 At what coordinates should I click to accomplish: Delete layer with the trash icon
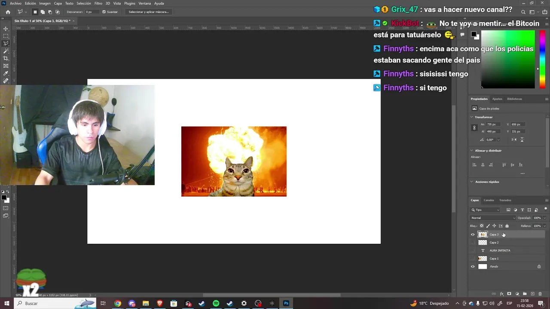540,294
